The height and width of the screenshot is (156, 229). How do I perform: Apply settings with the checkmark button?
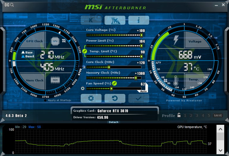pos(138,98)
